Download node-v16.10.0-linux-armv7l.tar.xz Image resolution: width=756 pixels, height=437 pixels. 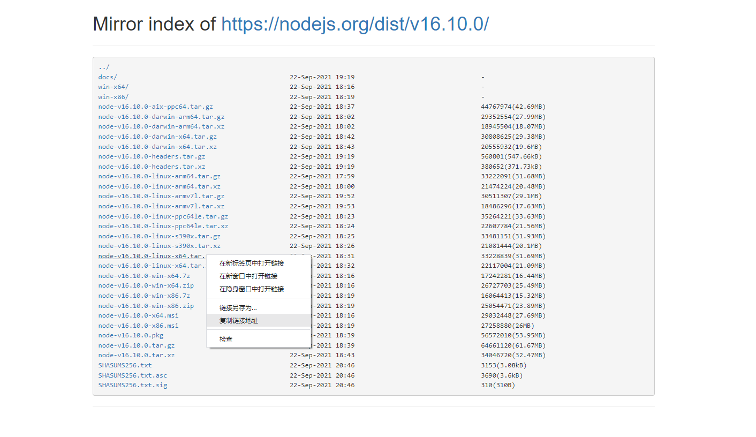point(161,206)
